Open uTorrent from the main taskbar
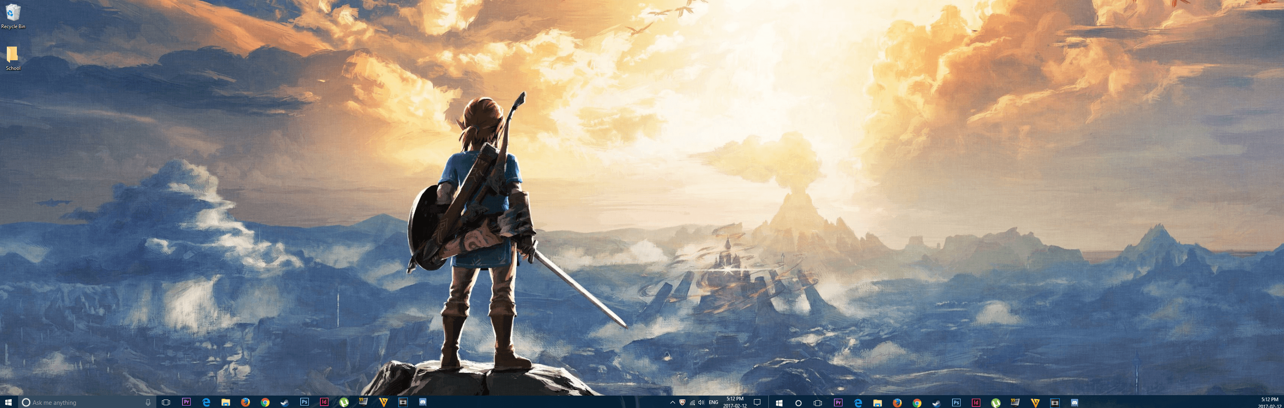 point(344,402)
